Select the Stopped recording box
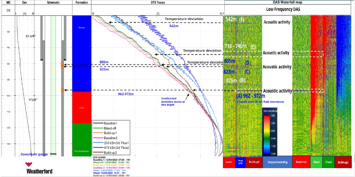Image resolution: width=355 pixels, height=177 pixels. (x=277, y=162)
